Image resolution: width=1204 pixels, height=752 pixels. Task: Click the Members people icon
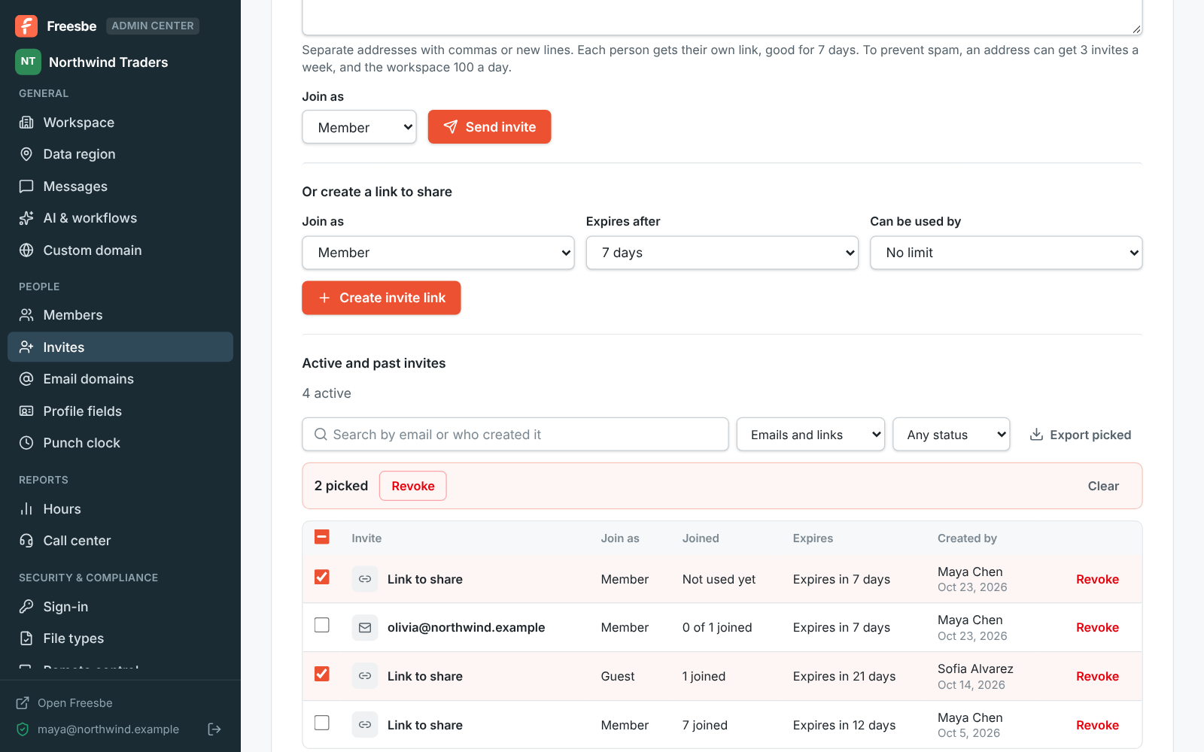tap(26, 315)
